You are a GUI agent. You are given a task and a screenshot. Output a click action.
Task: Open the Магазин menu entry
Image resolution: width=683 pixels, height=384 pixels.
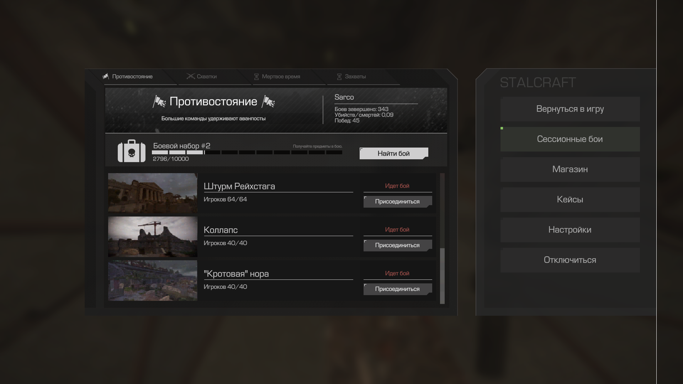(x=570, y=169)
